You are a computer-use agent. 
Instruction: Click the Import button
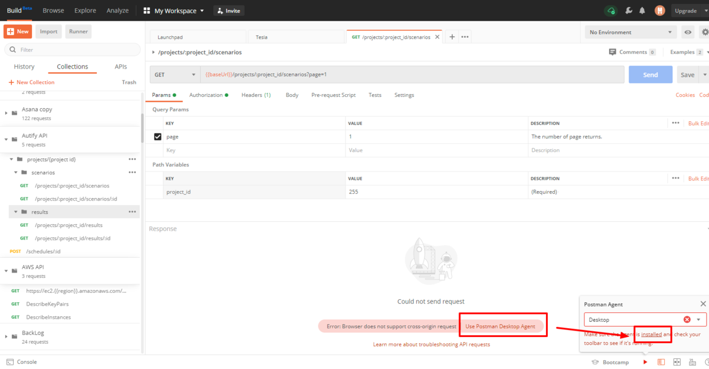pyautogui.click(x=48, y=31)
